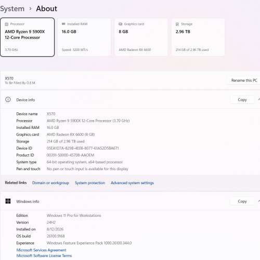Viewport: 260px width, 260px height.
Task: Click the AMD Radeon RX 6600 (8 GB) value
Action: click(x=71, y=135)
